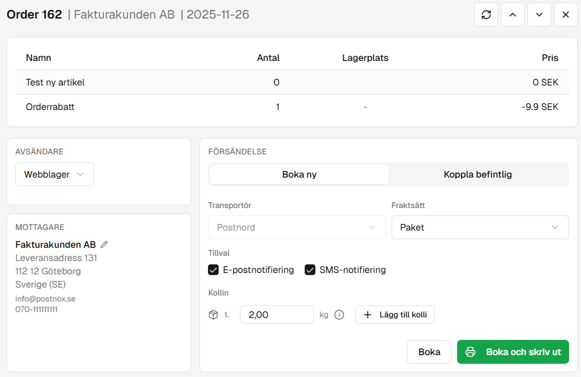The width and height of the screenshot is (581, 377).
Task: Open the Transportör Postnord dropdown
Action: (x=297, y=227)
